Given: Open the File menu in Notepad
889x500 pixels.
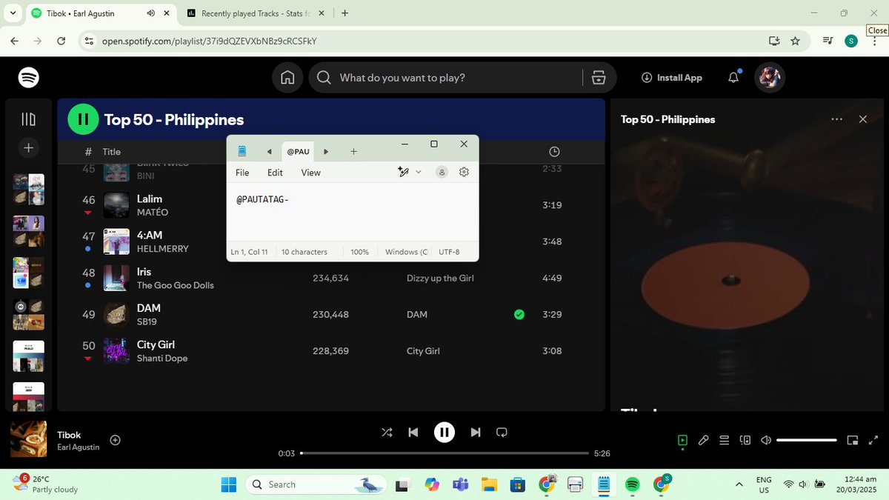Looking at the screenshot, I should tap(242, 173).
